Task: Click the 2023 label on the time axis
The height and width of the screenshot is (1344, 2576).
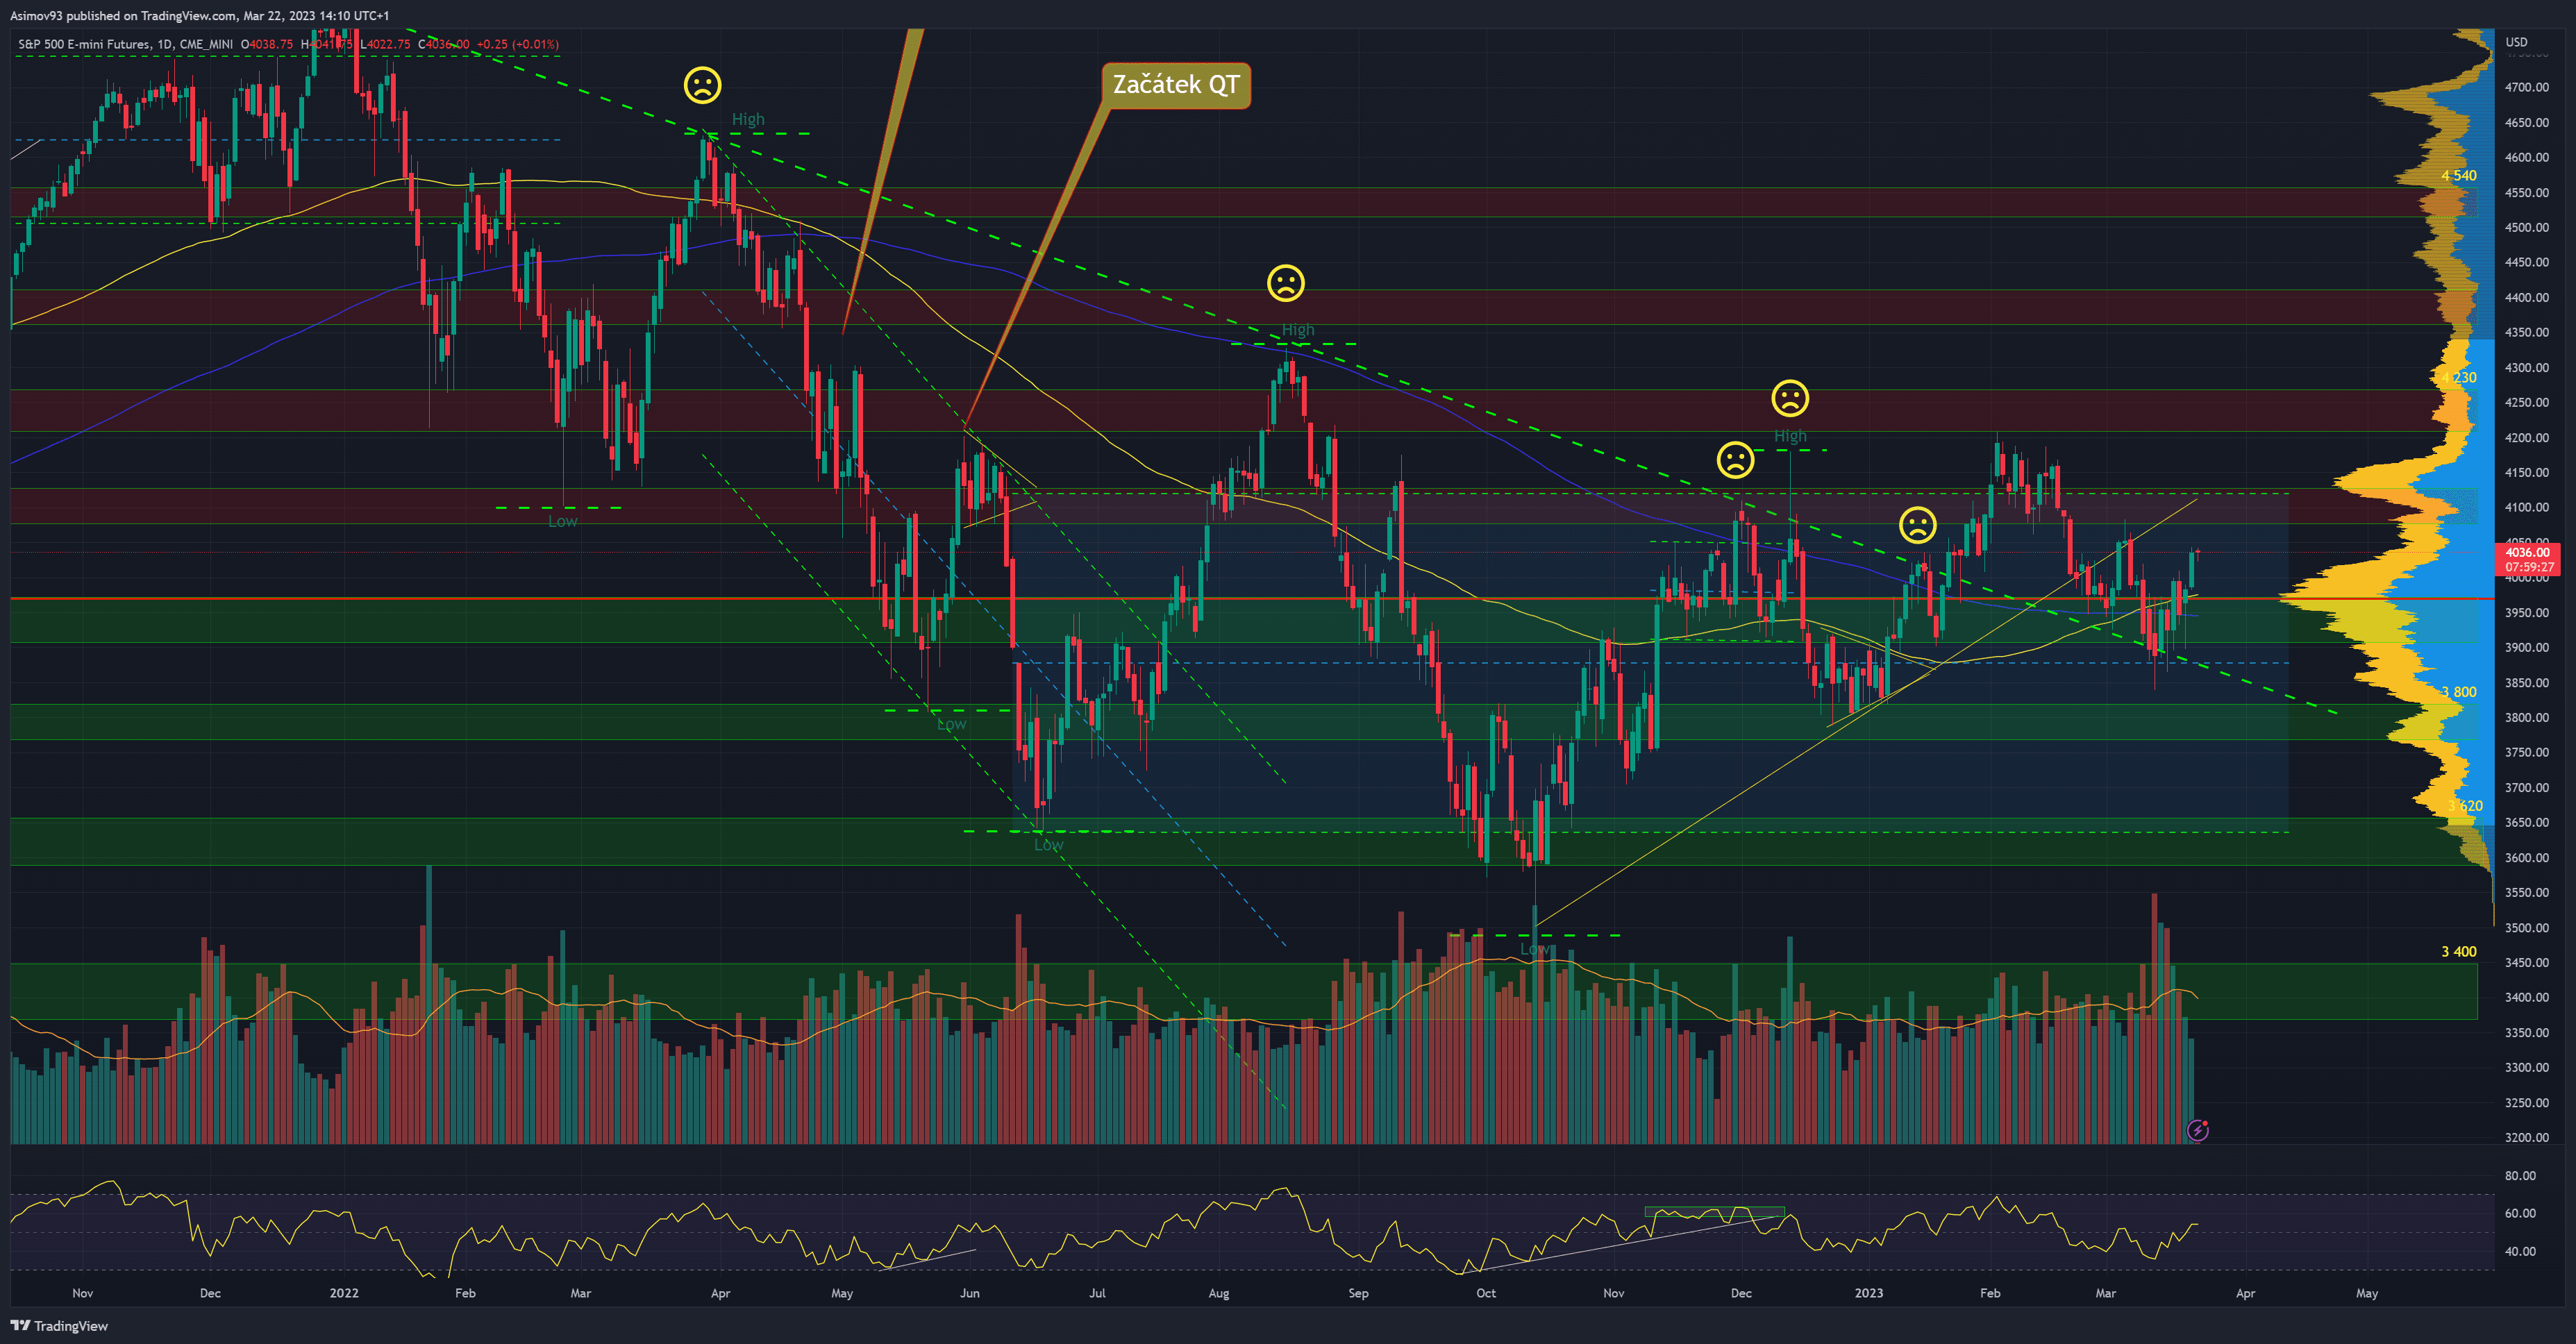Action: pos(1868,1293)
